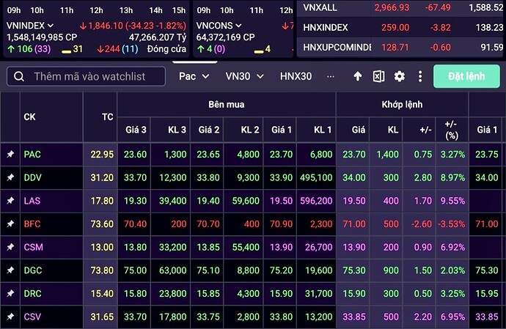Click the pin icon beside BFC
The image size is (506, 329).
tap(10, 223)
